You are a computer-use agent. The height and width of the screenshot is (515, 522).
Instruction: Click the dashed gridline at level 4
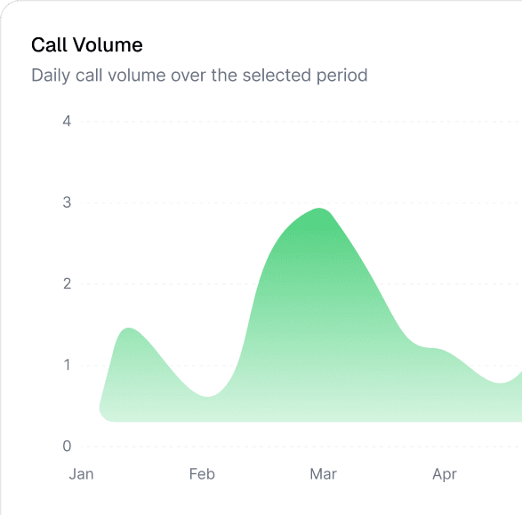pyautogui.click(x=301, y=122)
